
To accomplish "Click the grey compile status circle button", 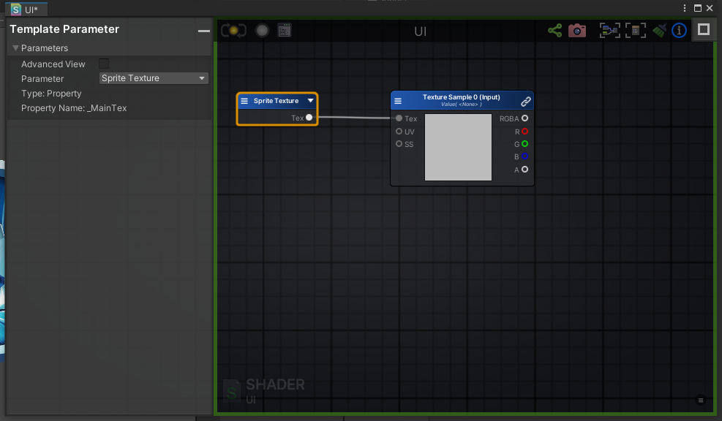I will click(x=262, y=31).
